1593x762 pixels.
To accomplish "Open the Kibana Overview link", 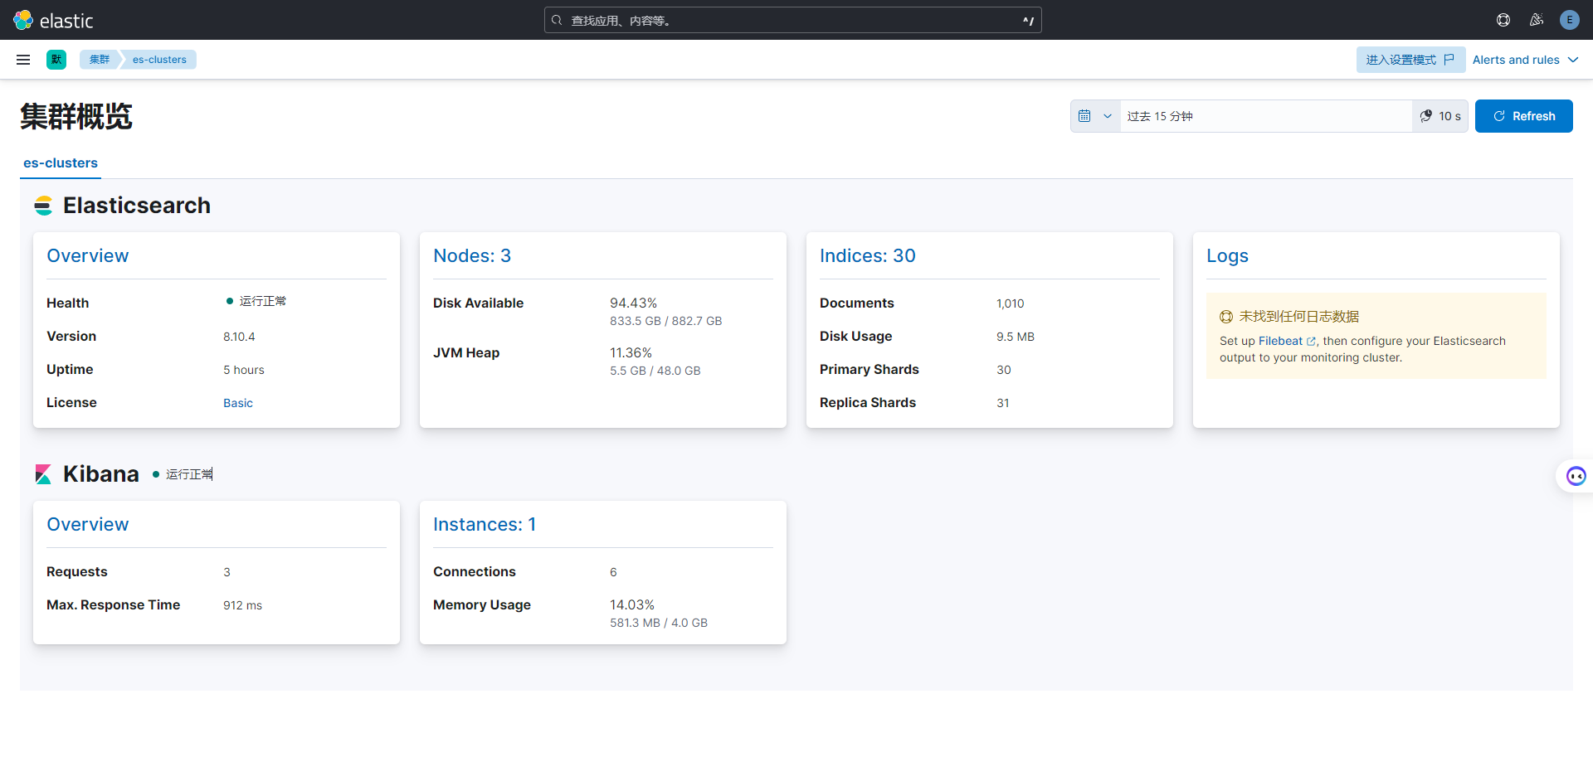I will (88, 525).
